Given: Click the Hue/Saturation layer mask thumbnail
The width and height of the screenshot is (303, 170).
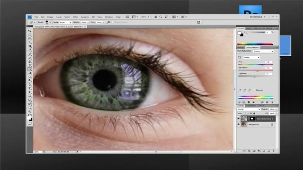Looking at the screenshot, I should click(252, 119).
